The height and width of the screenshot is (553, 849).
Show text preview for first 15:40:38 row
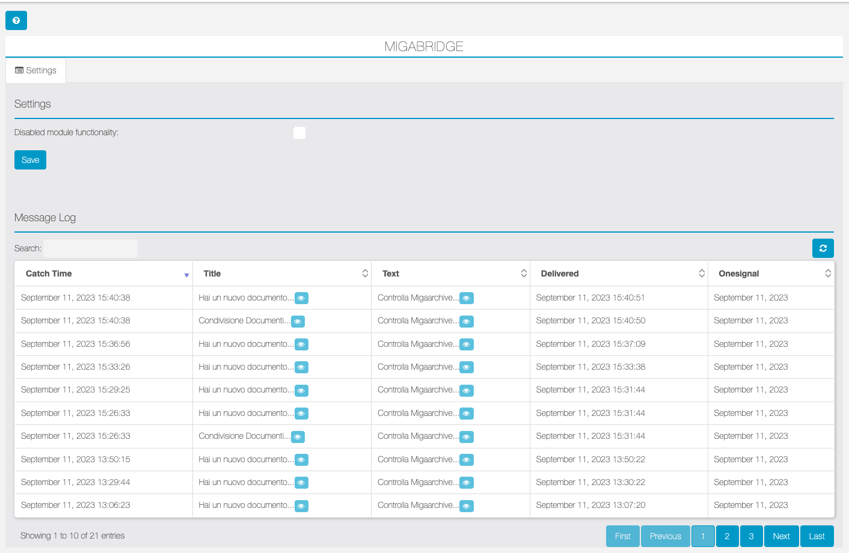[466, 298]
